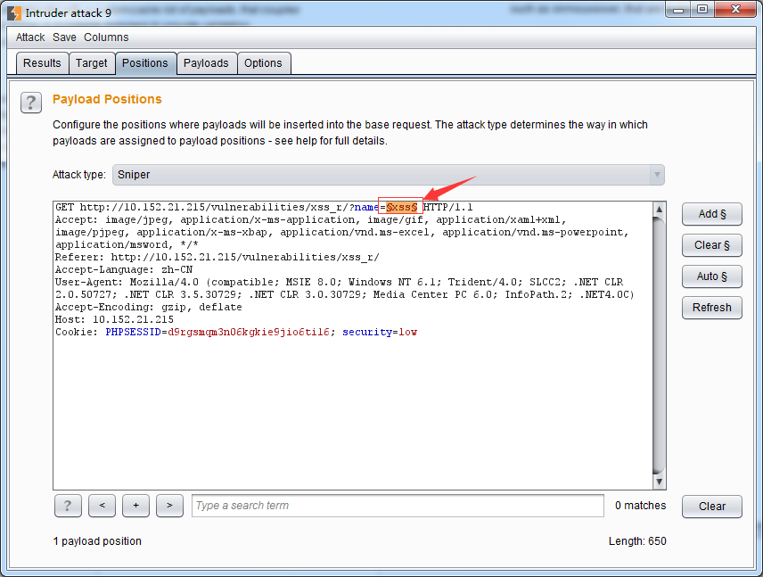Click the search term input field
Image resolution: width=763 pixels, height=577 pixels.
398,506
